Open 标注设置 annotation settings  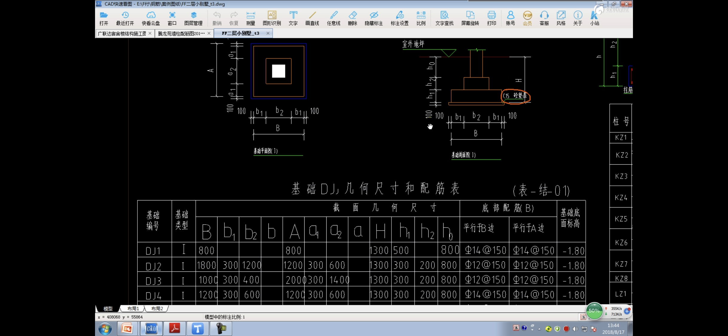point(400,18)
